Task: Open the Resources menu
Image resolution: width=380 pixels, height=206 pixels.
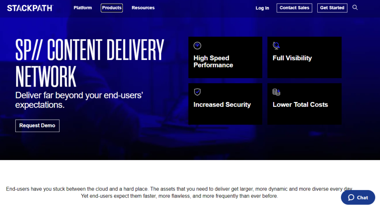Action: 143,8
